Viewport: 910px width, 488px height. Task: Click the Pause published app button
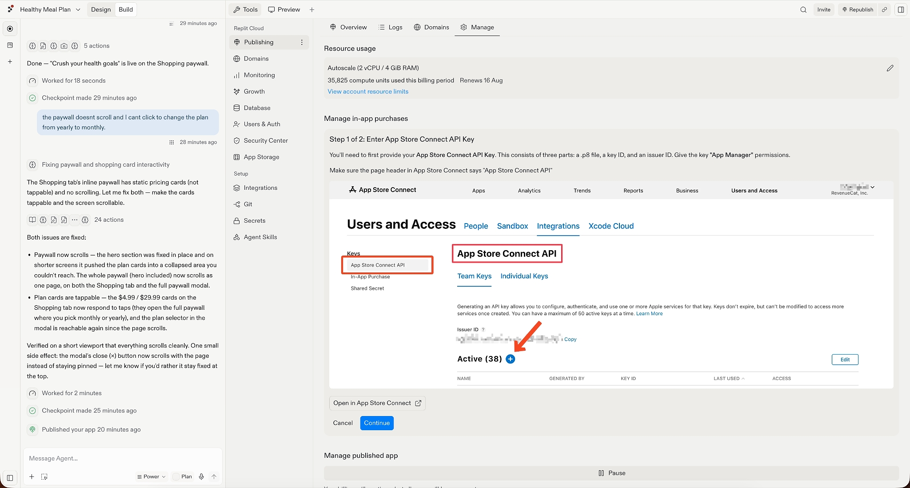pos(611,473)
